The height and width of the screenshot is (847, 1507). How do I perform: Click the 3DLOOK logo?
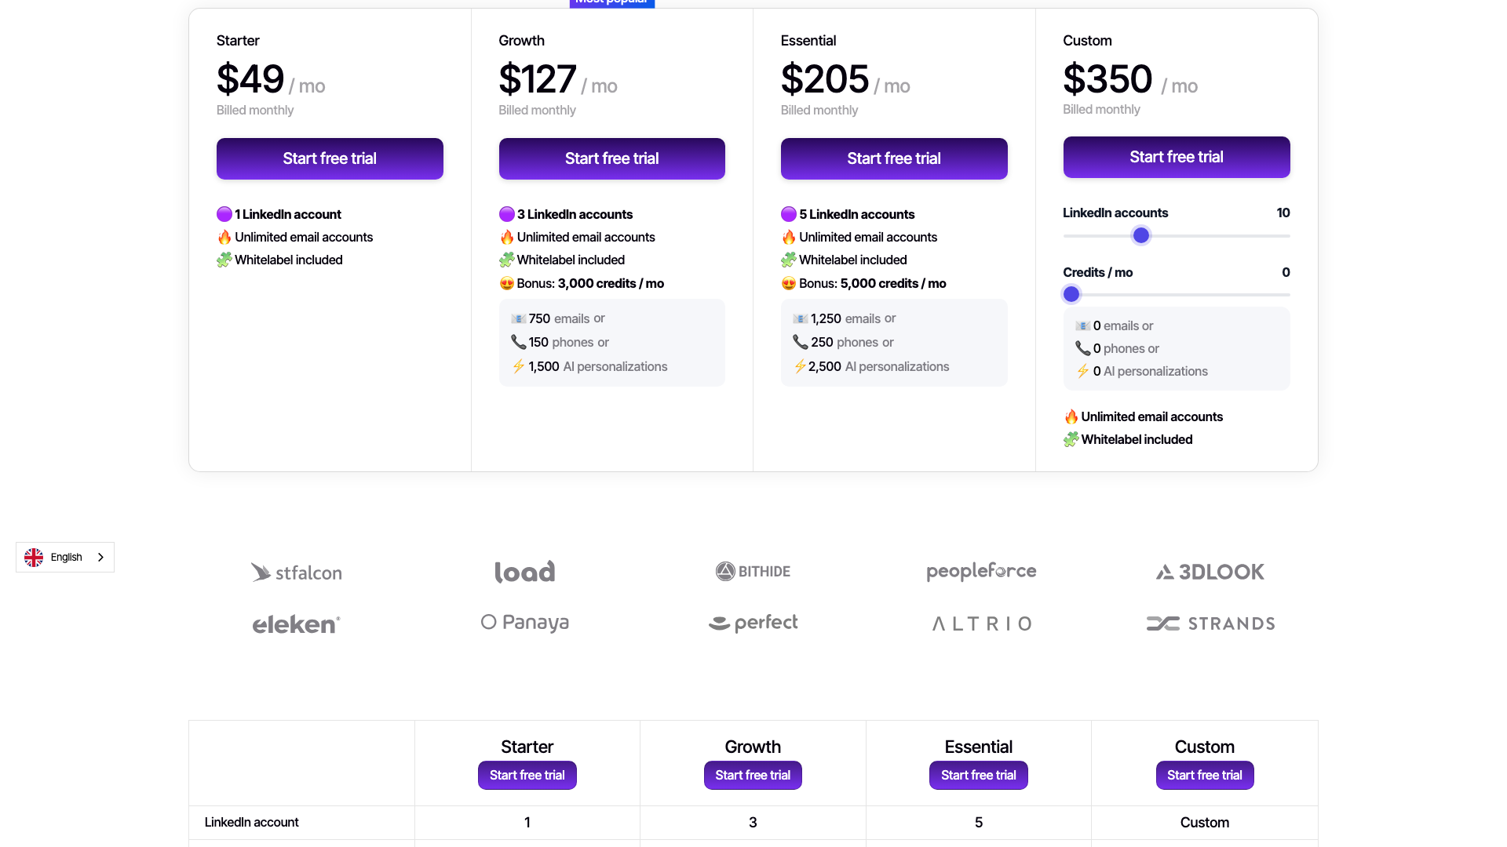[x=1209, y=572]
